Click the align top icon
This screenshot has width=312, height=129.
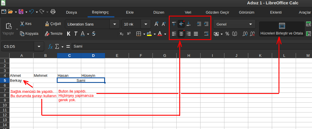174,24
